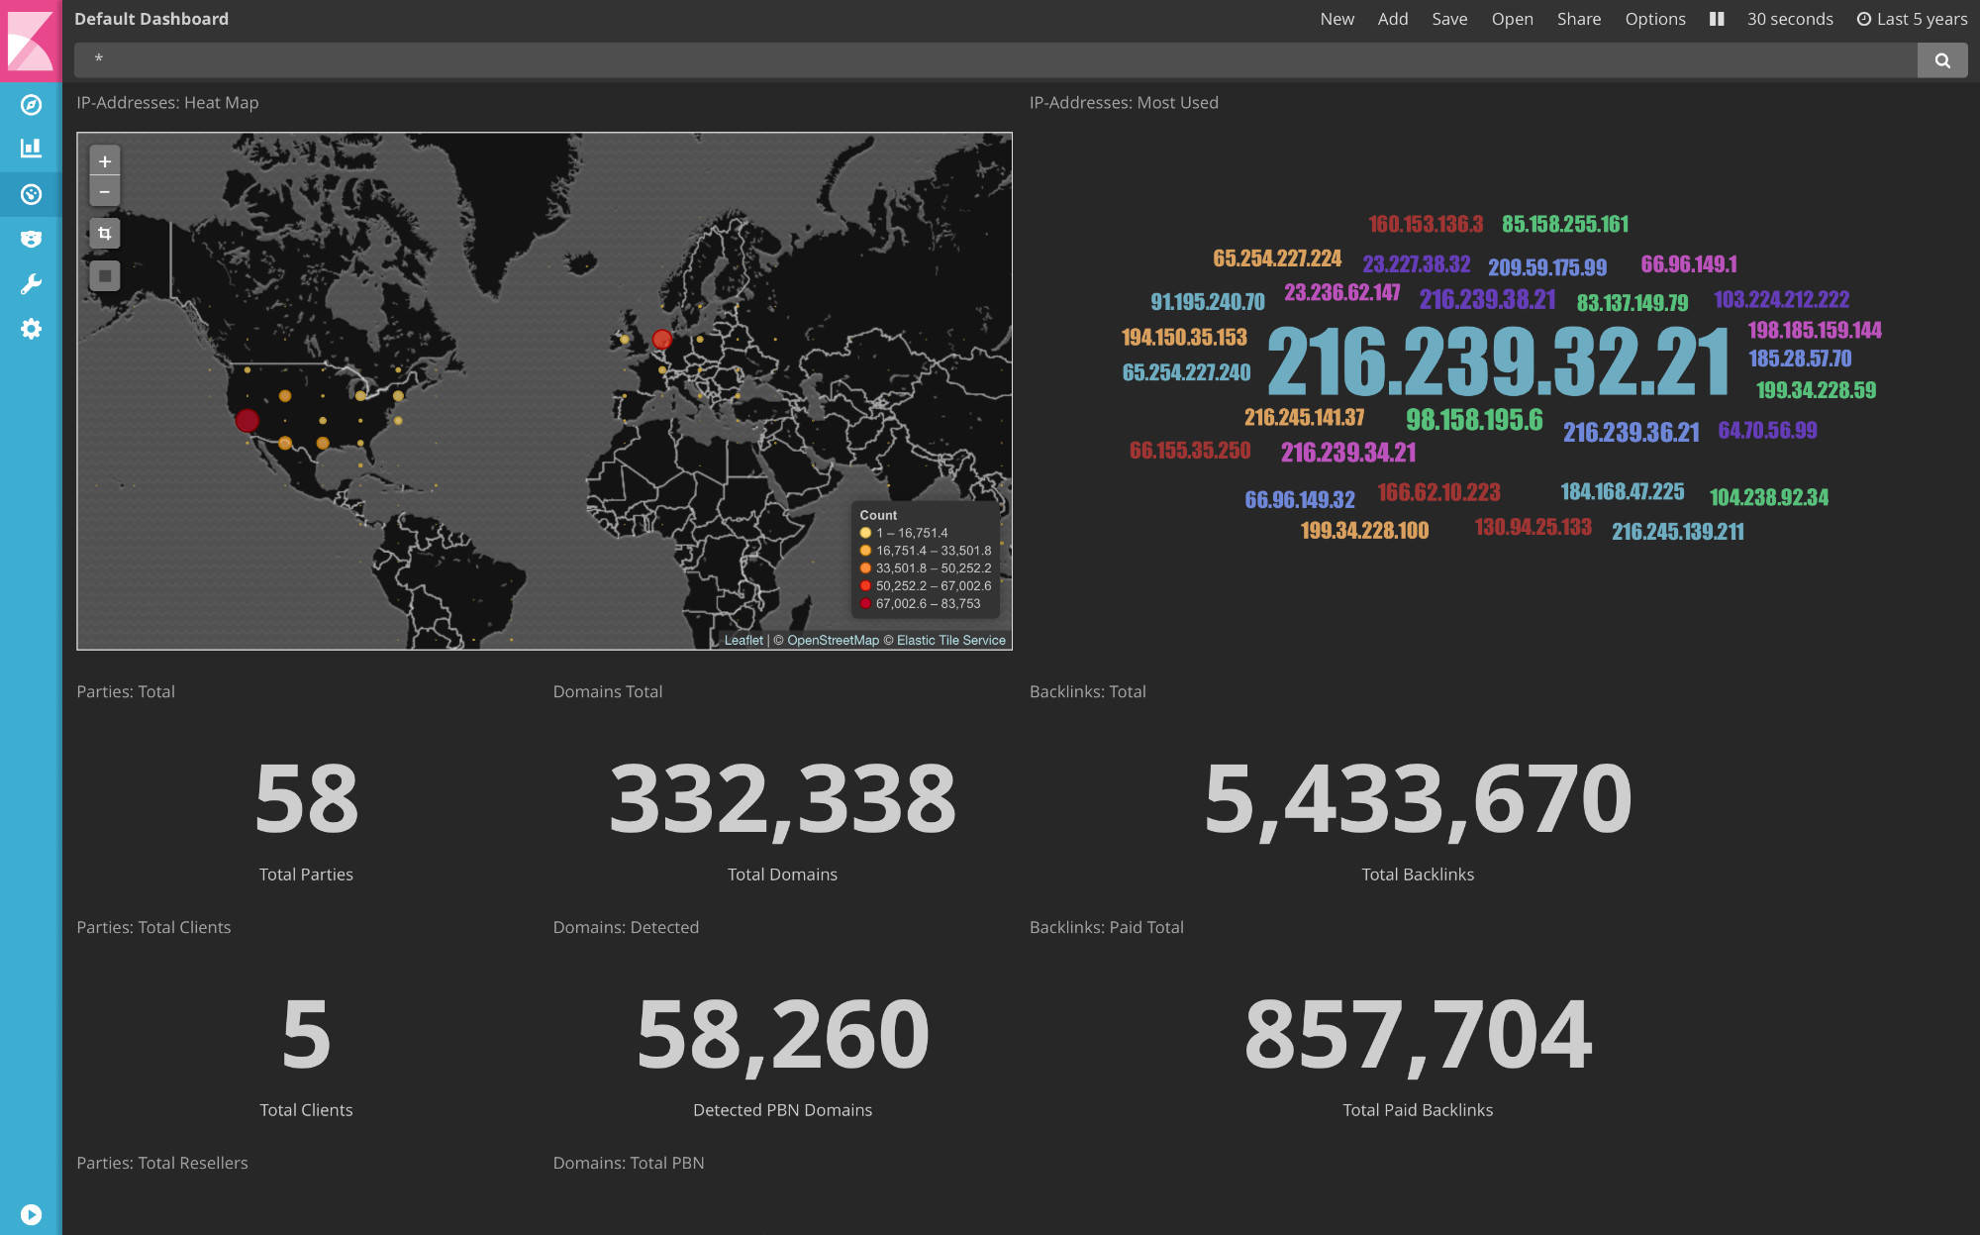Image resolution: width=1980 pixels, height=1235 pixels.
Task: Click the search magnifier button
Action: click(1942, 60)
